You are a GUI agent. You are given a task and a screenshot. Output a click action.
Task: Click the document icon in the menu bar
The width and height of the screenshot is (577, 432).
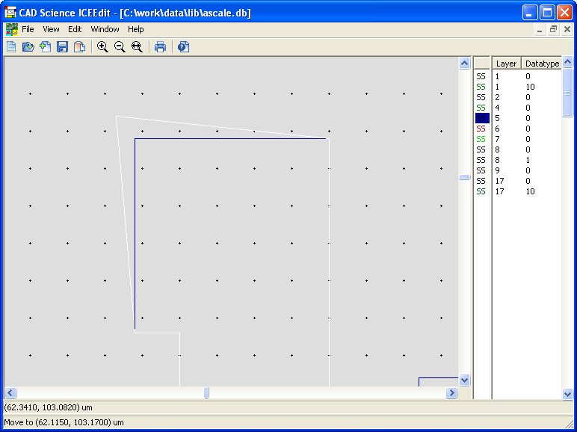coord(11,29)
